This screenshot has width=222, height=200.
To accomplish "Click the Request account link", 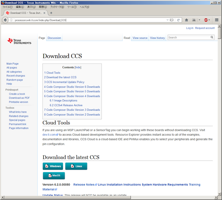I will [x=205, y=28].
